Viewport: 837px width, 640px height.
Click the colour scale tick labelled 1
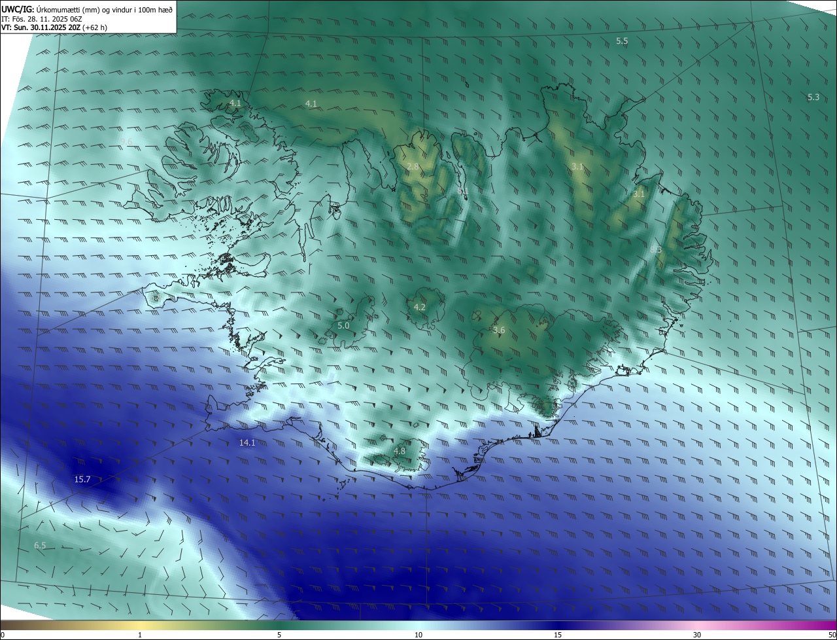(x=141, y=635)
